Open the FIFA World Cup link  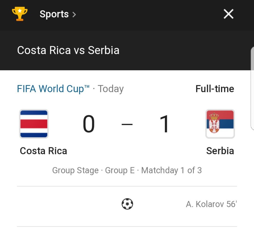[x=53, y=89]
